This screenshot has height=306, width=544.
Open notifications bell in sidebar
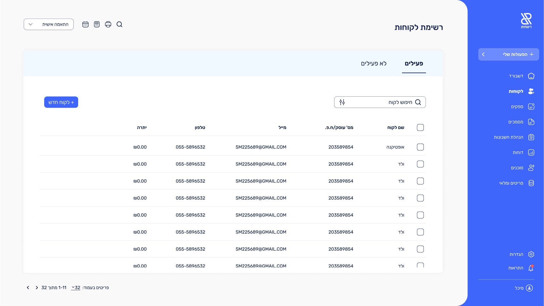click(531, 268)
